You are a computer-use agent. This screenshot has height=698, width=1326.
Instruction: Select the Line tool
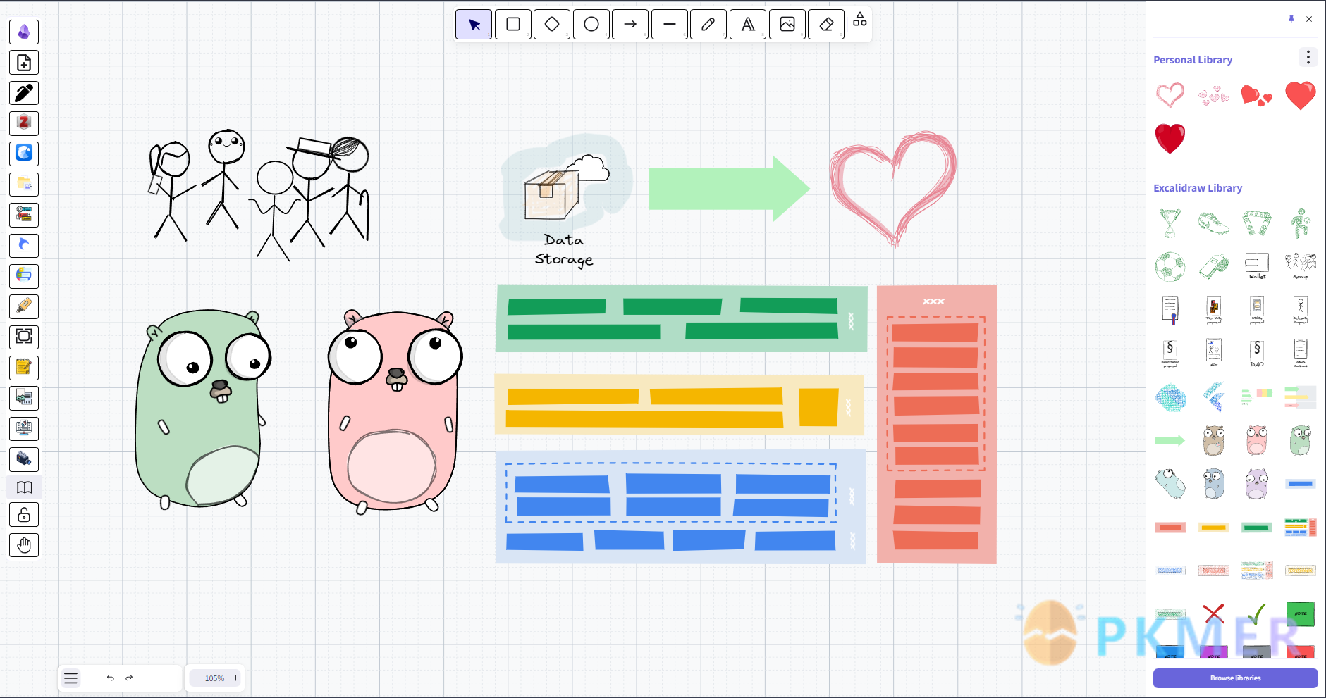pyautogui.click(x=670, y=25)
